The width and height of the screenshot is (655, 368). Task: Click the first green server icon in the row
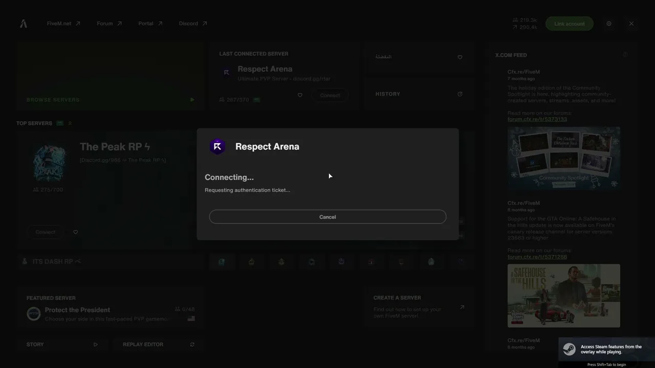click(222, 262)
